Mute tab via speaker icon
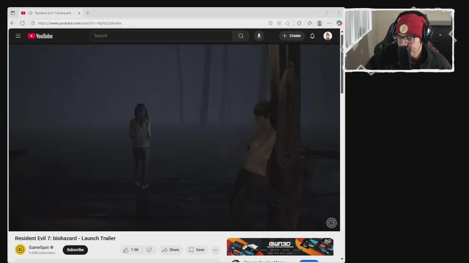 click(30, 13)
